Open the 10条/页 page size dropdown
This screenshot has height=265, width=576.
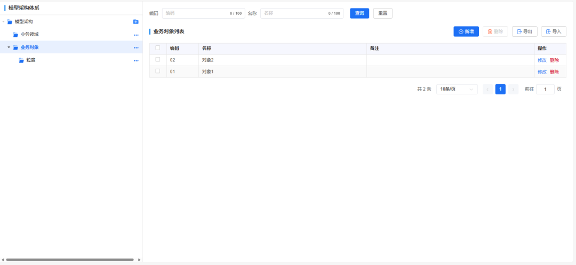click(457, 89)
